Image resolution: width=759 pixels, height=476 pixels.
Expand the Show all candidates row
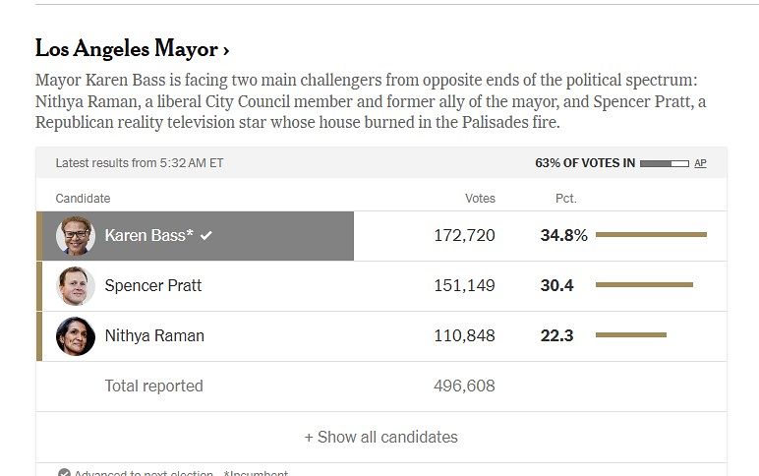click(380, 437)
